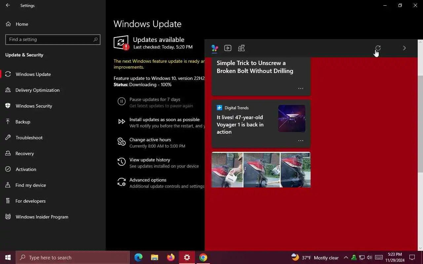Open more options on Broken Bolt card
The width and height of the screenshot is (423, 264).
click(301, 88)
